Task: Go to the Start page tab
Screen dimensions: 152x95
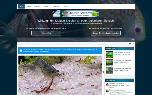Action: [22, 6]
